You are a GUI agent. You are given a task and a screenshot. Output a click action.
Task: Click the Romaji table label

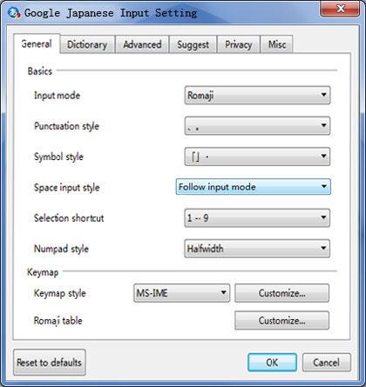click(x=58, y=321)
